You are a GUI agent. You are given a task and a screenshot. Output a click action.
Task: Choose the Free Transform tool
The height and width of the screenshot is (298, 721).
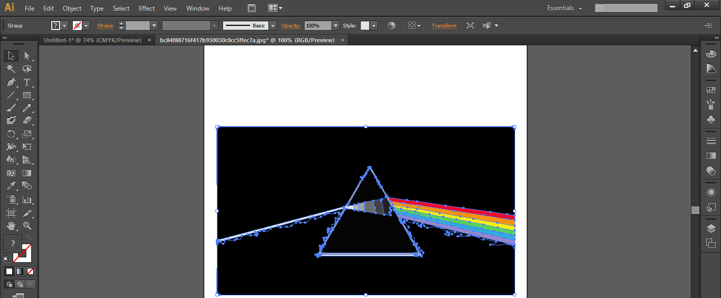(27, 147)
